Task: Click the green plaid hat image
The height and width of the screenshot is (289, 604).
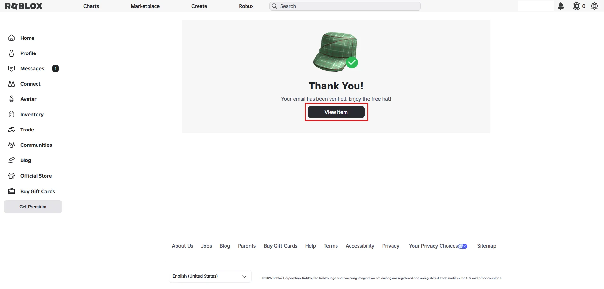Action: click(335, 52)
